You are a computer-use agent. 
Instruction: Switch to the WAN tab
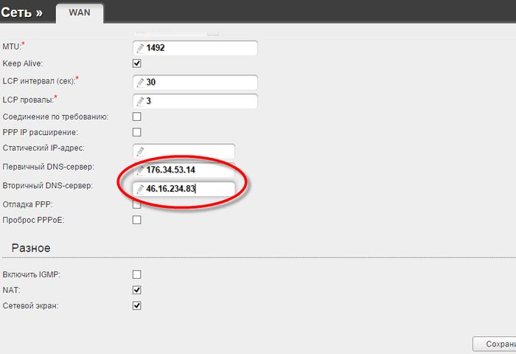click(x=80, y=13)
